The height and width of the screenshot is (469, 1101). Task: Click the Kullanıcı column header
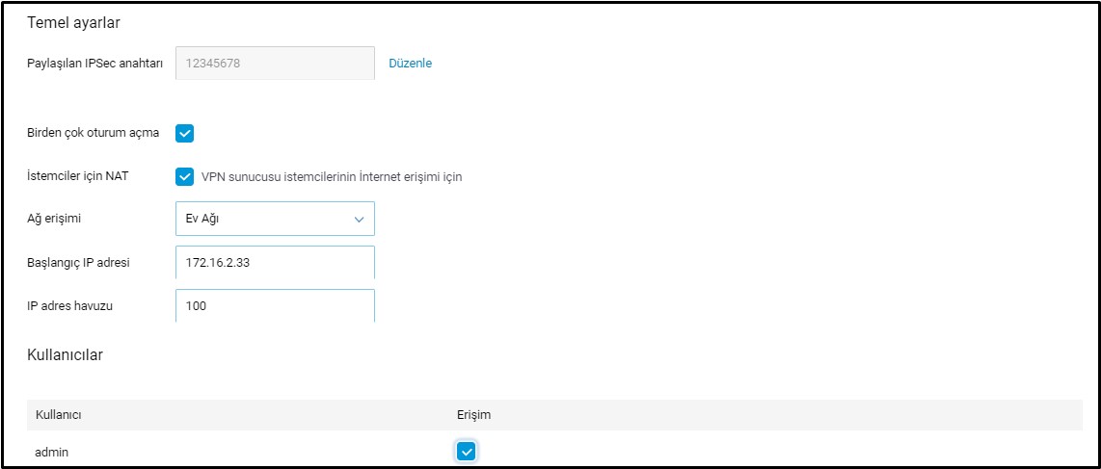pyautogui.click(x=58, y=414)
